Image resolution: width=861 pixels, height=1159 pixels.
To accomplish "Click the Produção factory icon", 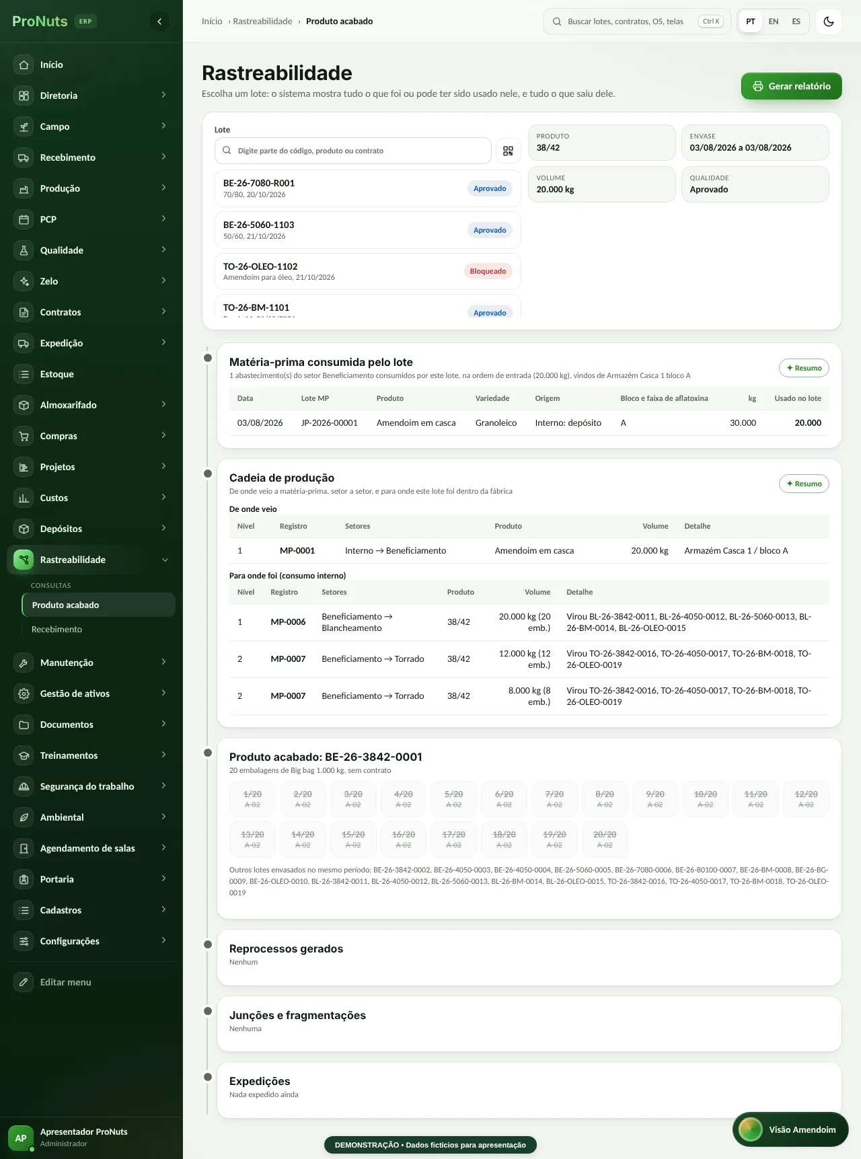I will tap(24, 188).
